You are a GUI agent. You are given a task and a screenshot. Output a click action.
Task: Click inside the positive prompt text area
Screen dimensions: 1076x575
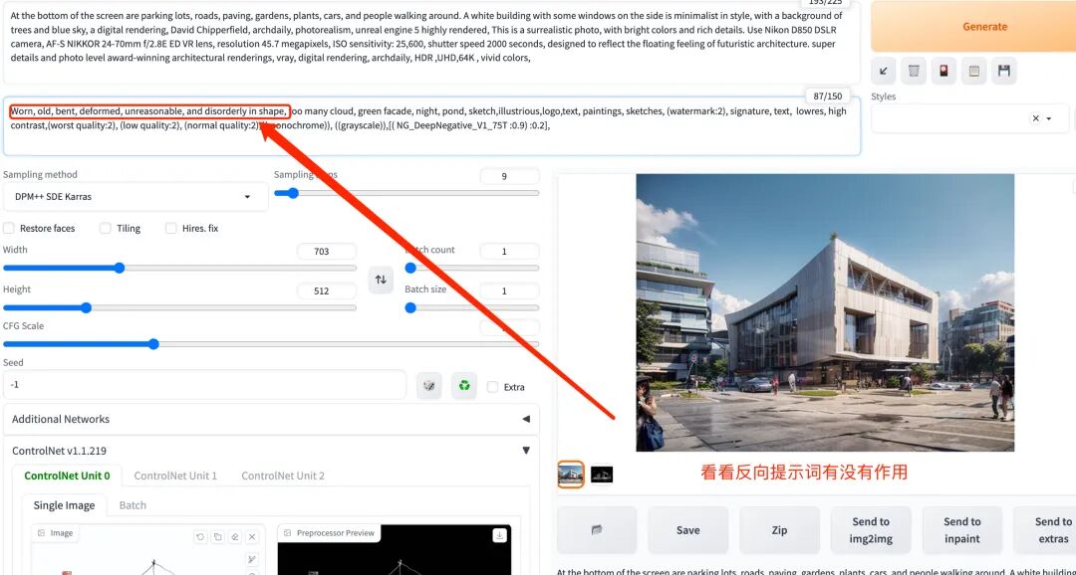click(x=431, y=43)
